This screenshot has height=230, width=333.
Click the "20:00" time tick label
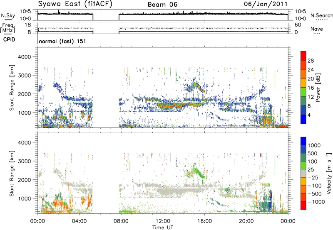246,221
